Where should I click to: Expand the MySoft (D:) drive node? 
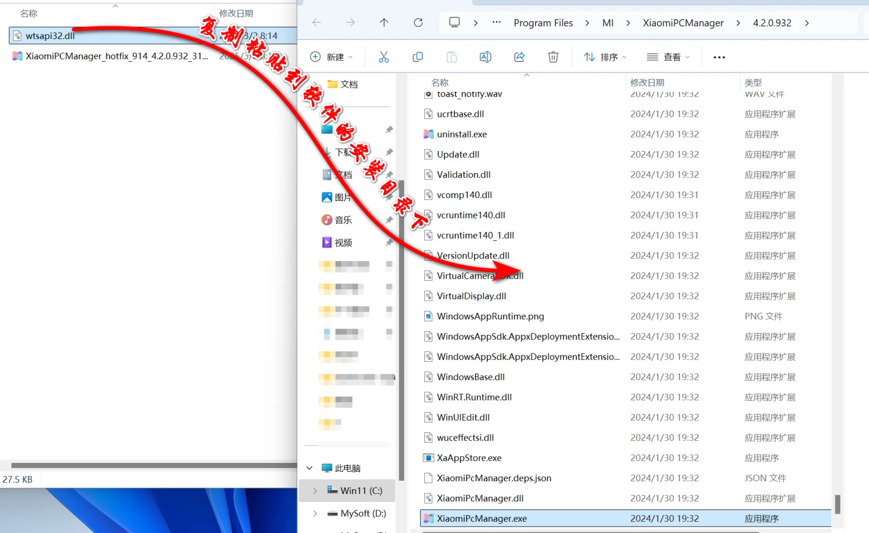tap(315, 513)
